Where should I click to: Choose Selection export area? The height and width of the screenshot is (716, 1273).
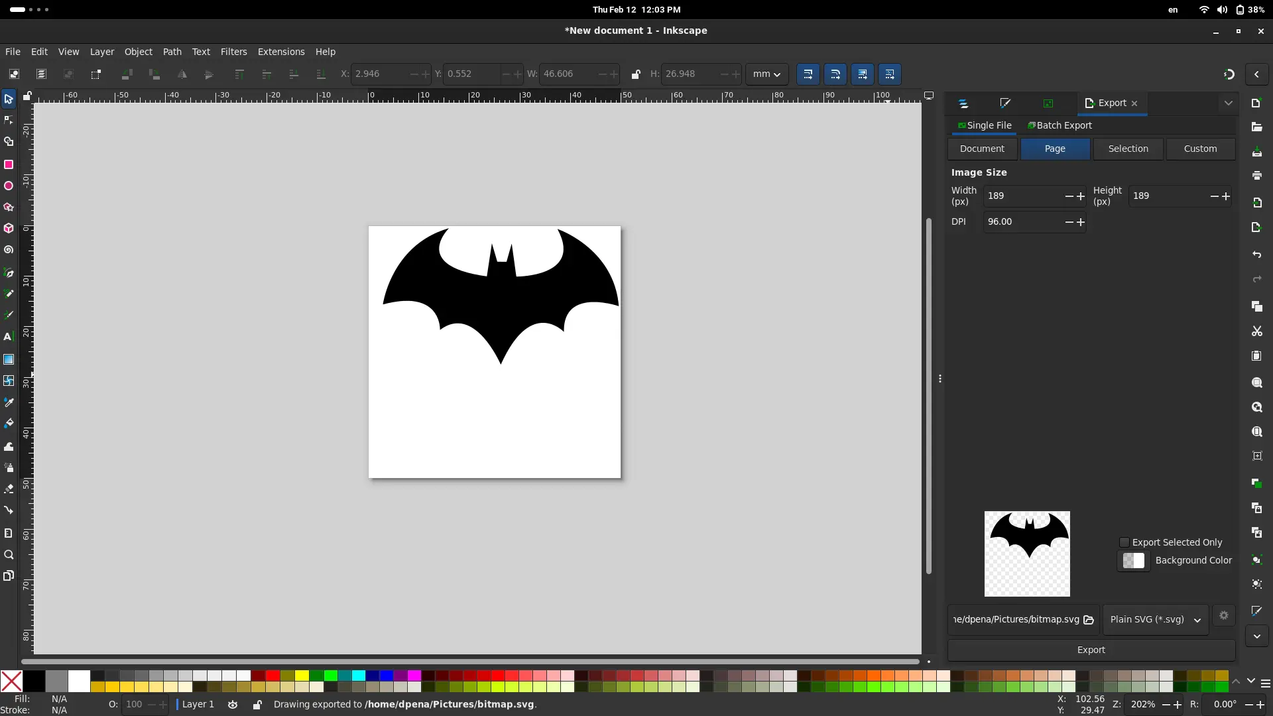1128,149
